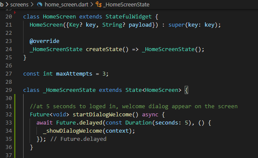This screenshot has width=258, height=158.
Task: Click line number 20 in gutter
Action: 9,17
